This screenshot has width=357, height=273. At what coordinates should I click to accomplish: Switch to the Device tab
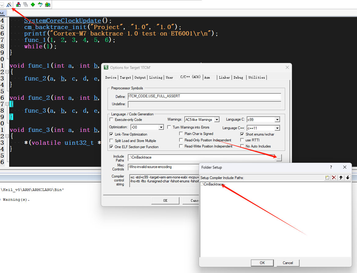(111, 77)
